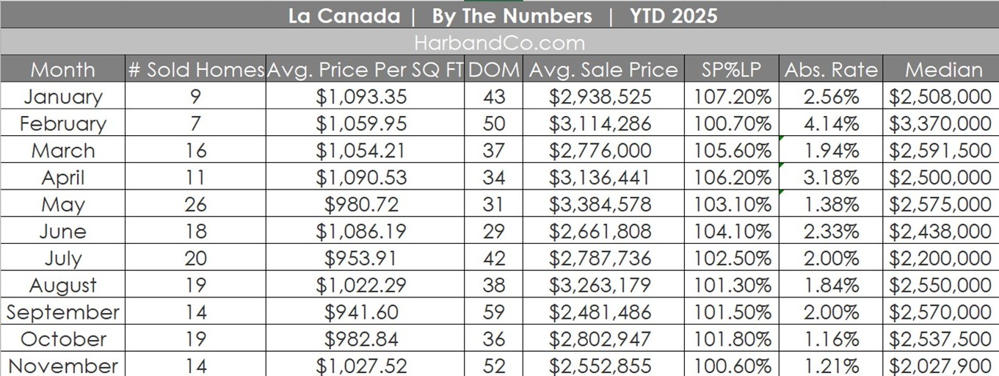Select the Median column header
The image size is (999, 376).
[943, 70]
